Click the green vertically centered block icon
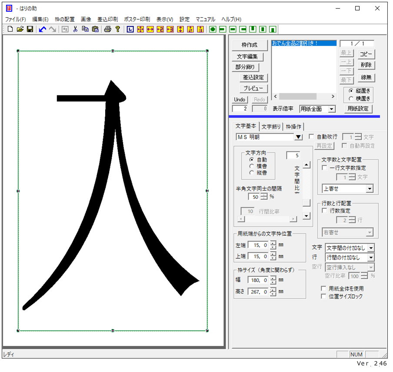Image resolution: width=393 pixels, height=372 pixels. tap(263, 29)
